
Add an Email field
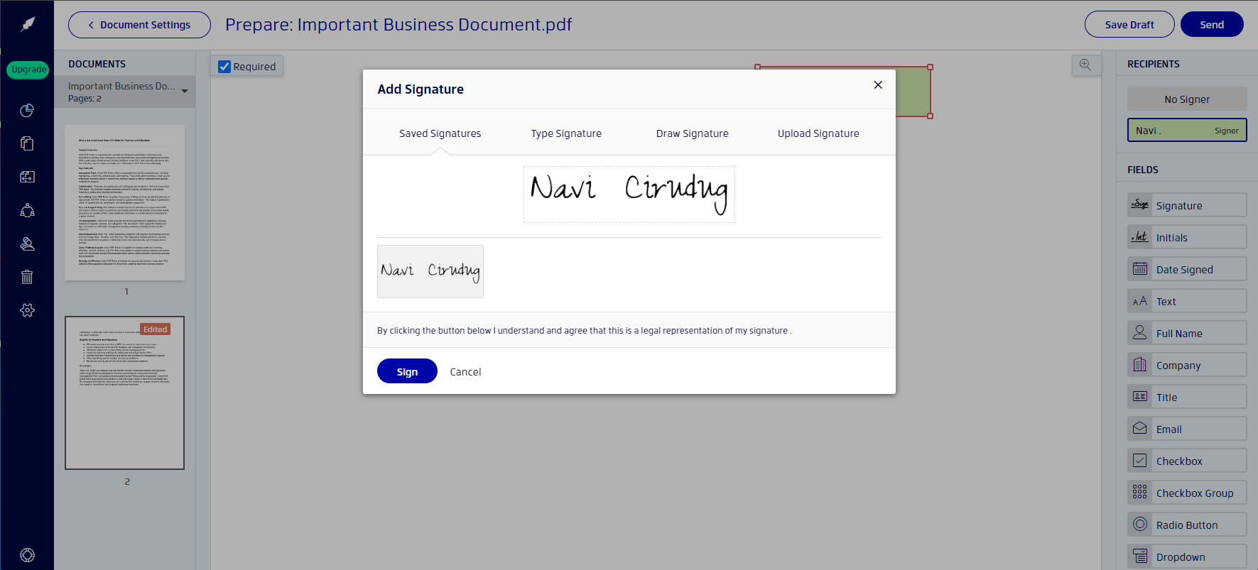[x=1187, y=429]
